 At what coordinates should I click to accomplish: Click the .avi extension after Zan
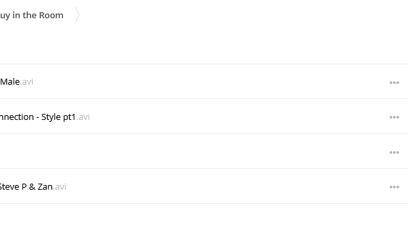click(60, 187)
